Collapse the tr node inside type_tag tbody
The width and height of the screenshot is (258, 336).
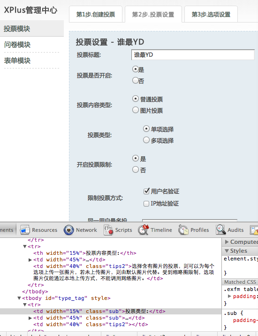click(x=25, y=305)
